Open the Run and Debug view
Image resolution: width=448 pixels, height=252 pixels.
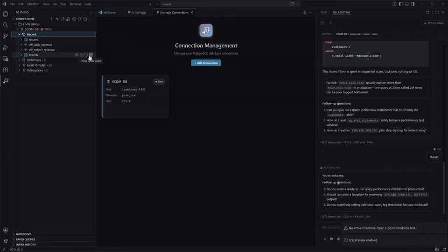point(6,48)
